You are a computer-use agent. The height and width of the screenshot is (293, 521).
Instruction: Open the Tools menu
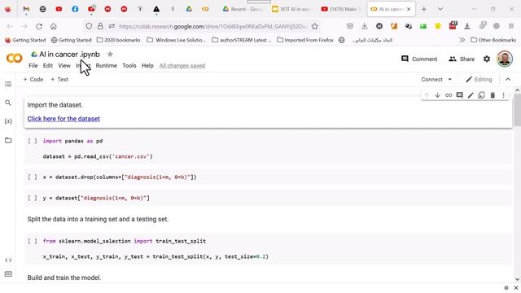pos(129,66)
